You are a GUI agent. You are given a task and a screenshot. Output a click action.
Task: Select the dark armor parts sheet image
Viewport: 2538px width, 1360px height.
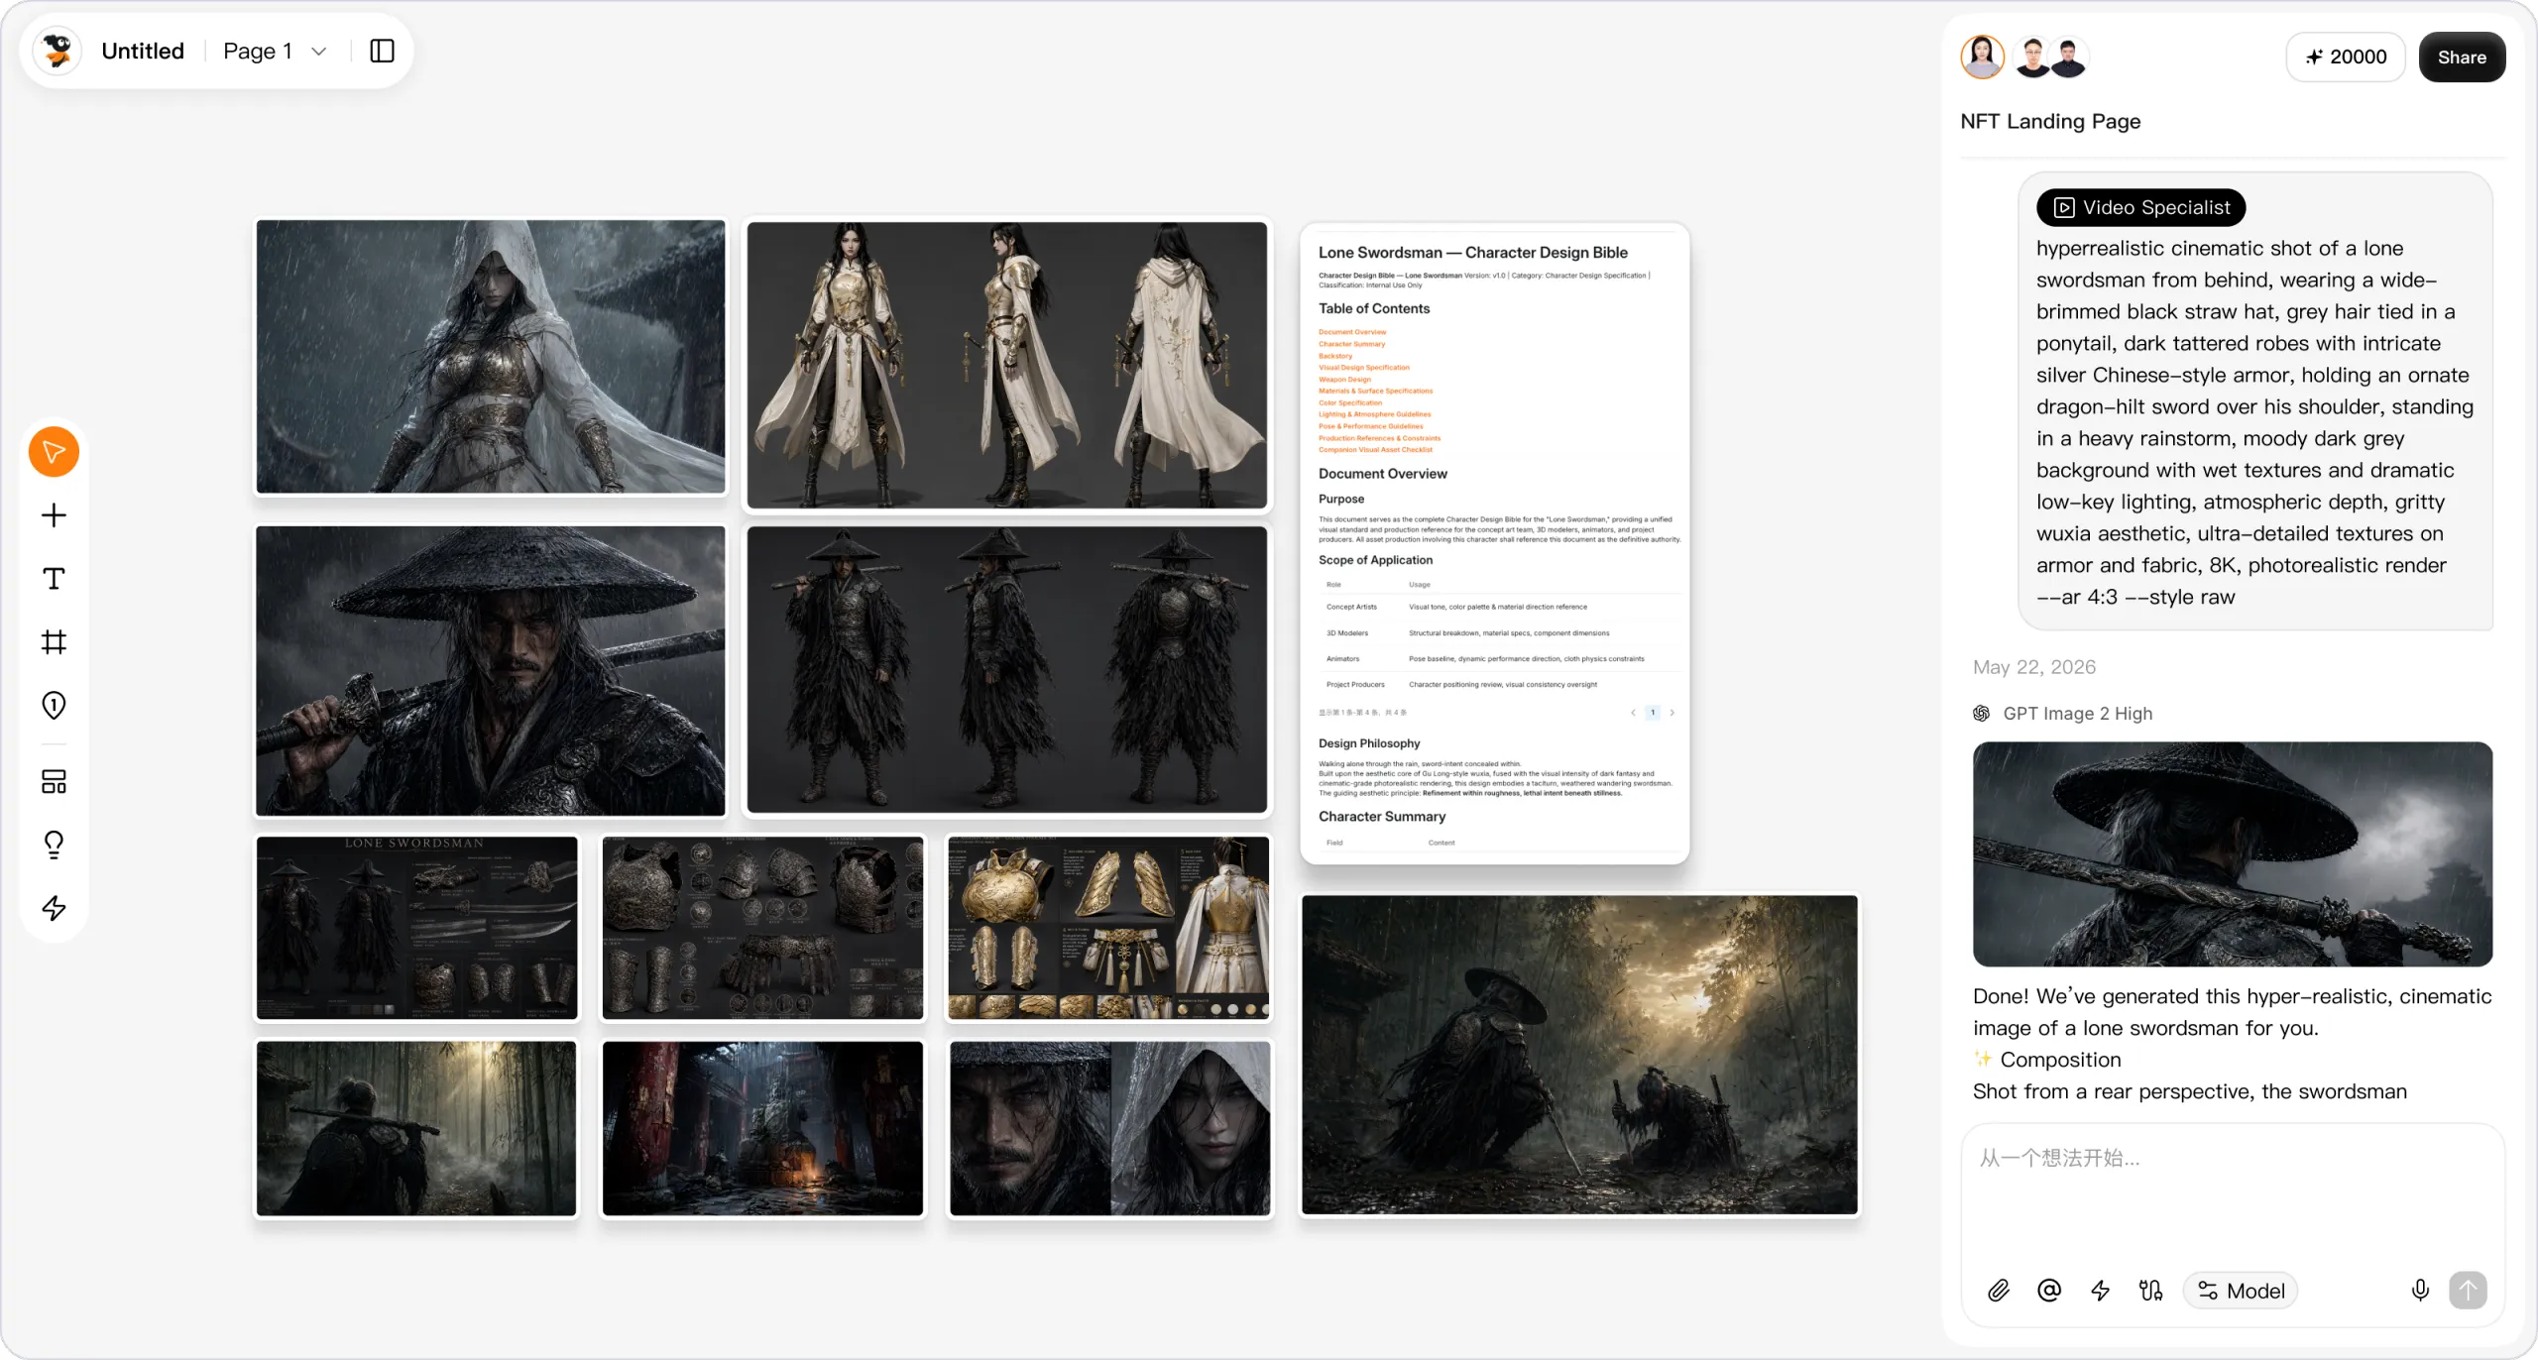pyautogui.click(x=762, y=927)
